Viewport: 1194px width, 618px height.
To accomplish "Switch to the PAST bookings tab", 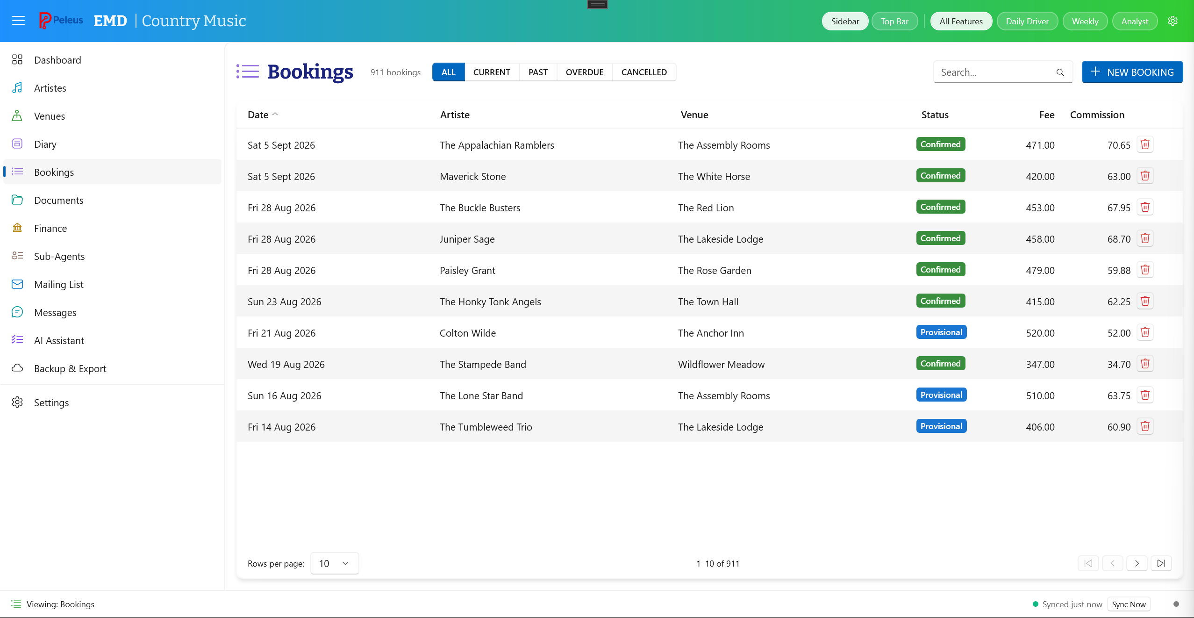I will [x=537, y=72].
